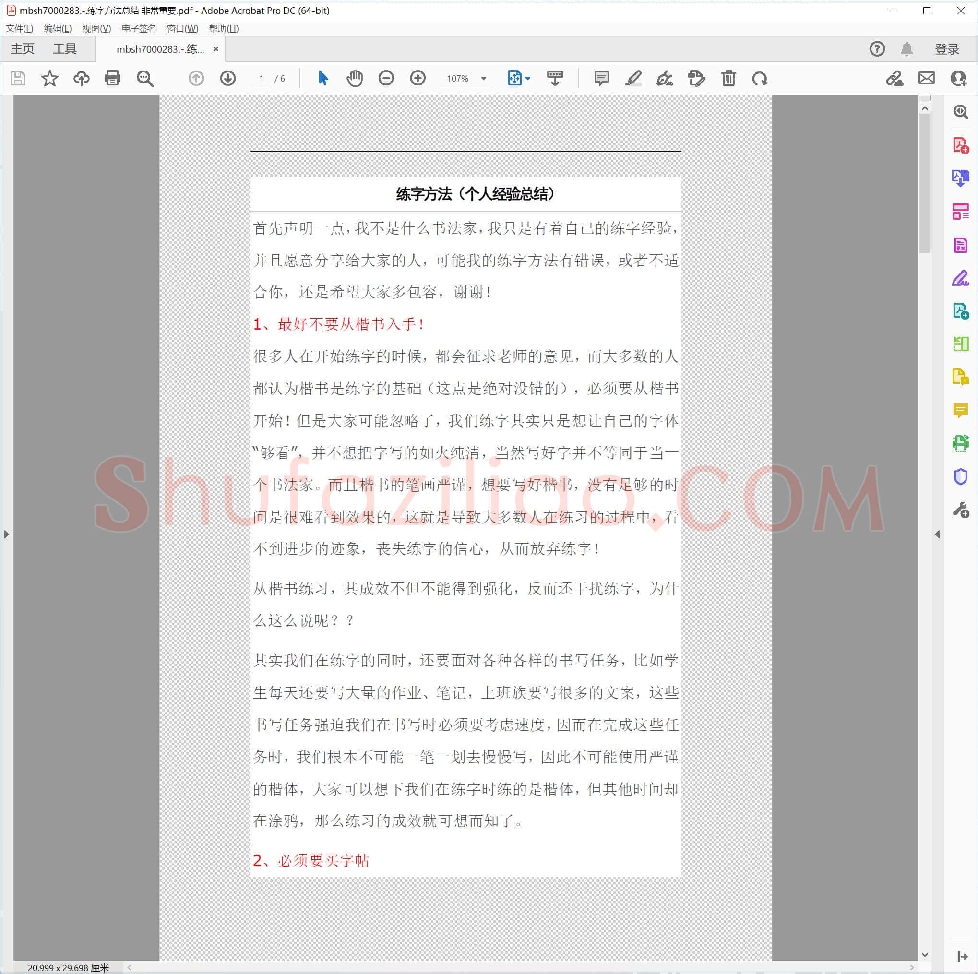
Task: Switch to the 工具 tab
Action: pyautogui.click(x=65, y=49)
